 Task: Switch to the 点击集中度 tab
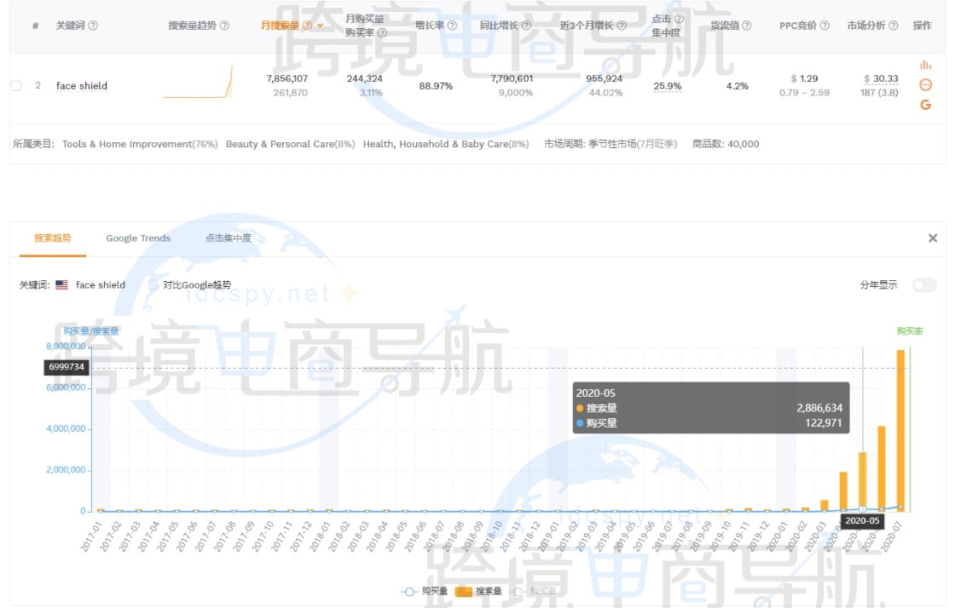tap(228, 238)
